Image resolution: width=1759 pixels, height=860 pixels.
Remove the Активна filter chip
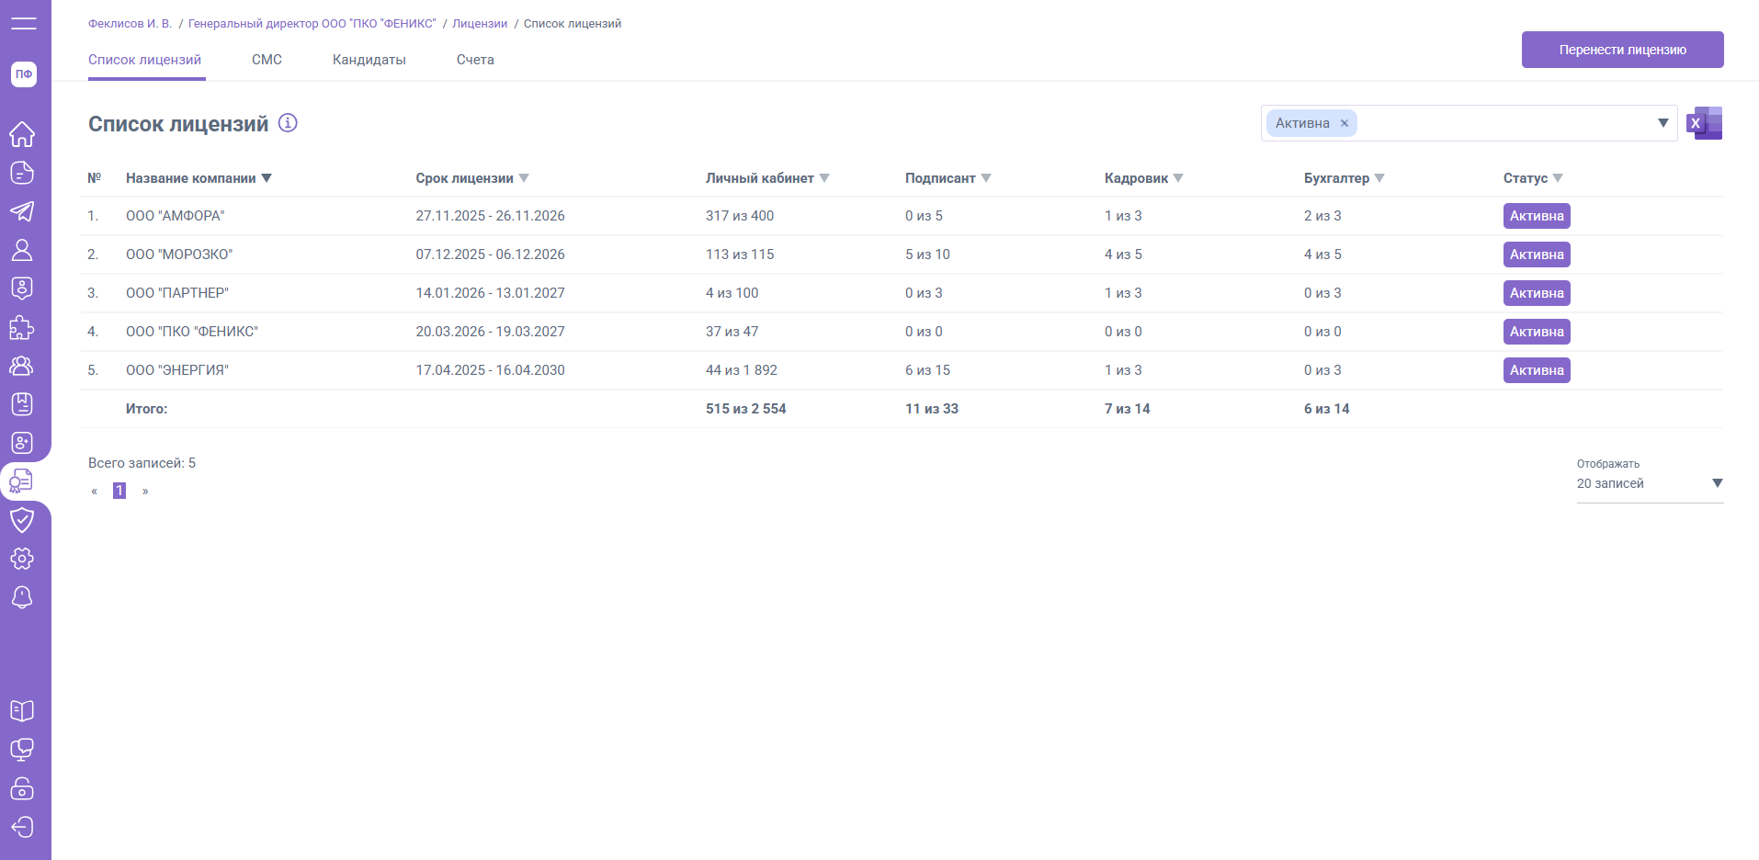(x=1345, y=123)
